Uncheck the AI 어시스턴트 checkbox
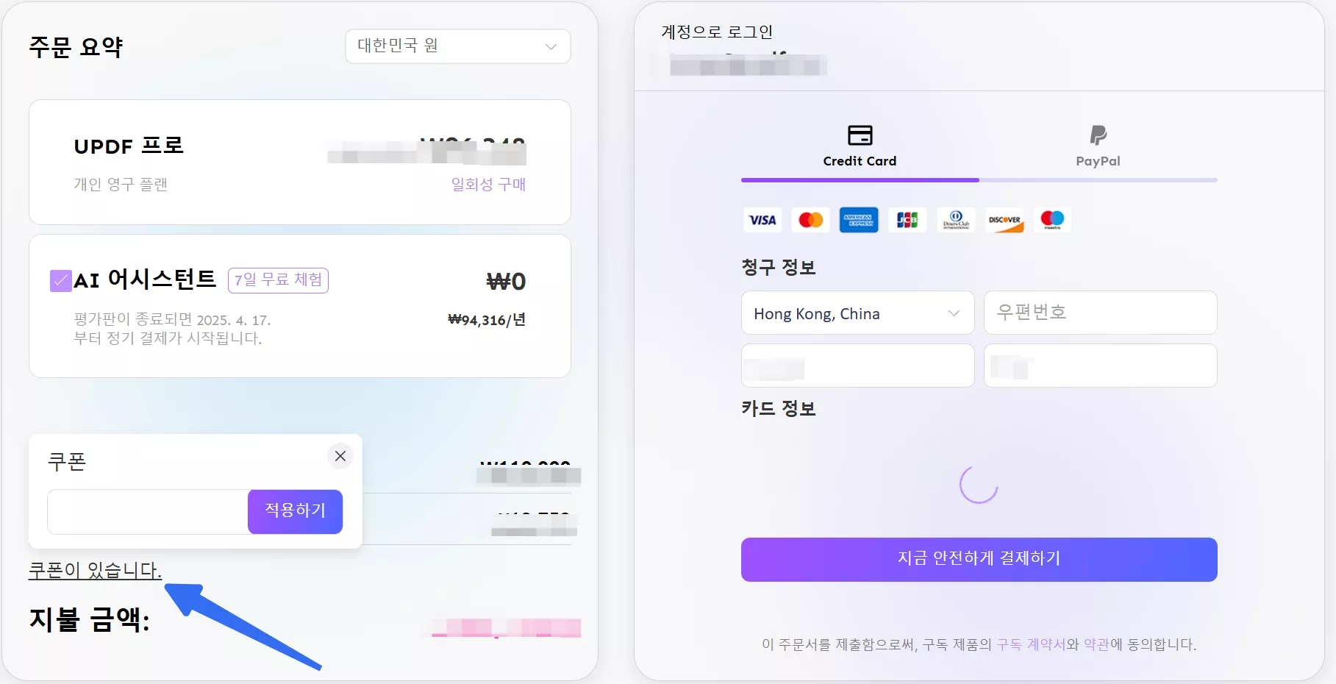The image size is (1336, 684). click(x=60, y=281)
